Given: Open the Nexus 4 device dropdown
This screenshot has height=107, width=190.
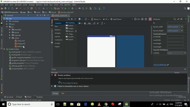Looking at the screenshot, I should tap(96, 19).
